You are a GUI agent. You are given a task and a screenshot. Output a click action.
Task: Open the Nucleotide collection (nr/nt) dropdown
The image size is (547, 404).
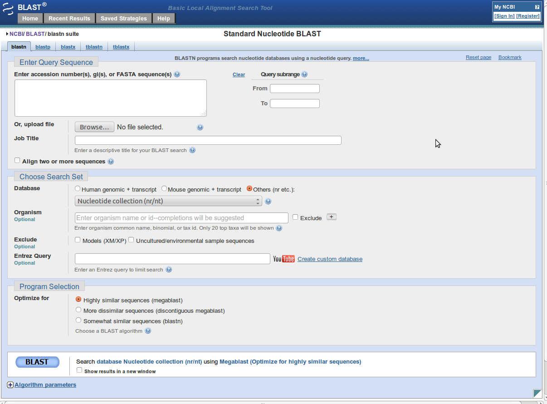tap(168, 201)
